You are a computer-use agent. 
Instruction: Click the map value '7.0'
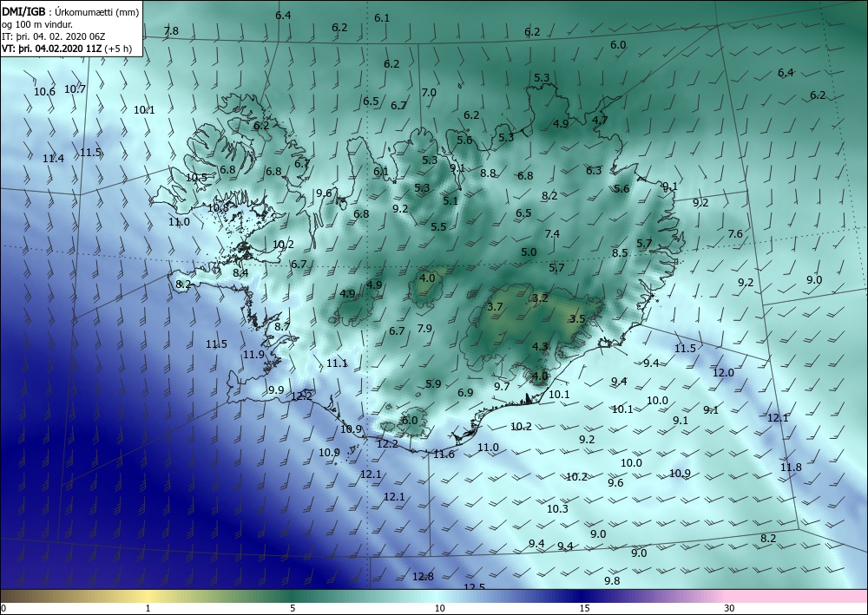tap(429, 93)
